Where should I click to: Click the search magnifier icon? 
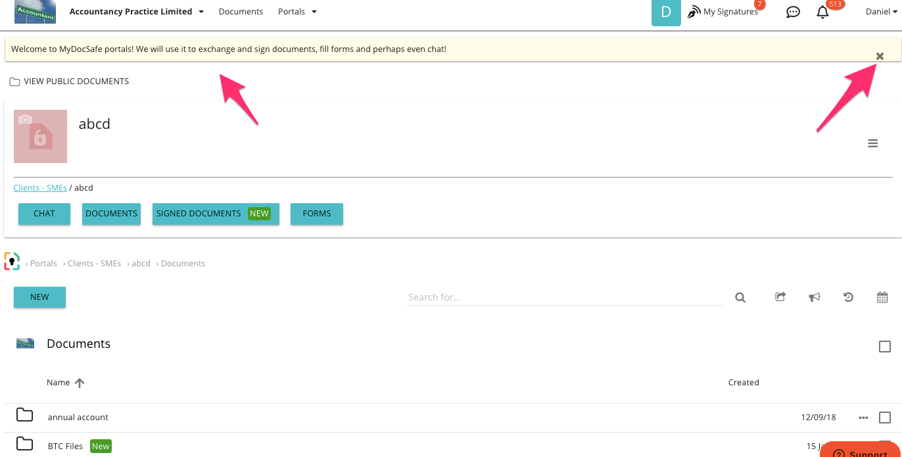click(740, 297)
